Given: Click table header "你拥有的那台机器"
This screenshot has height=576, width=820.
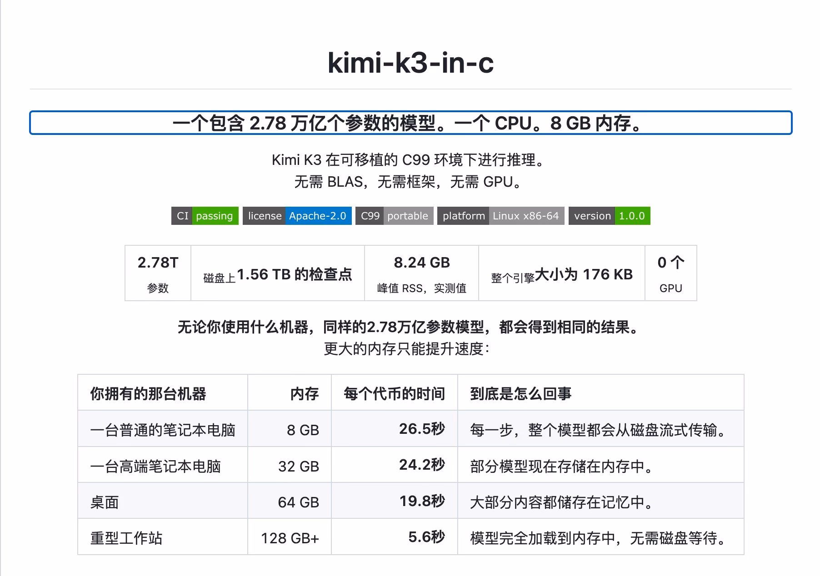Looking at the screenshot, I should [x=163, y=393].
